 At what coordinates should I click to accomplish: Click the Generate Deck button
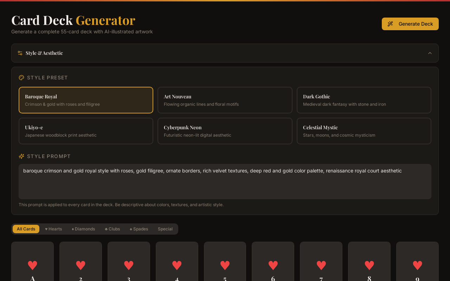pyautogui.click(x=410, y=24)
